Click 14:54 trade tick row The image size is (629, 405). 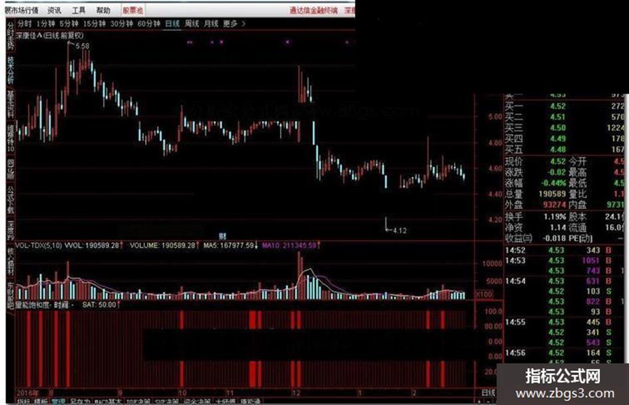564,281
